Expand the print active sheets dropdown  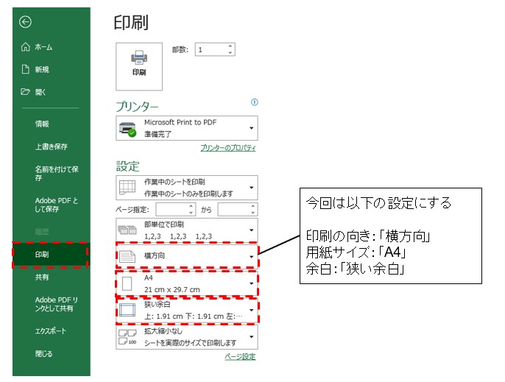(187, 188)
